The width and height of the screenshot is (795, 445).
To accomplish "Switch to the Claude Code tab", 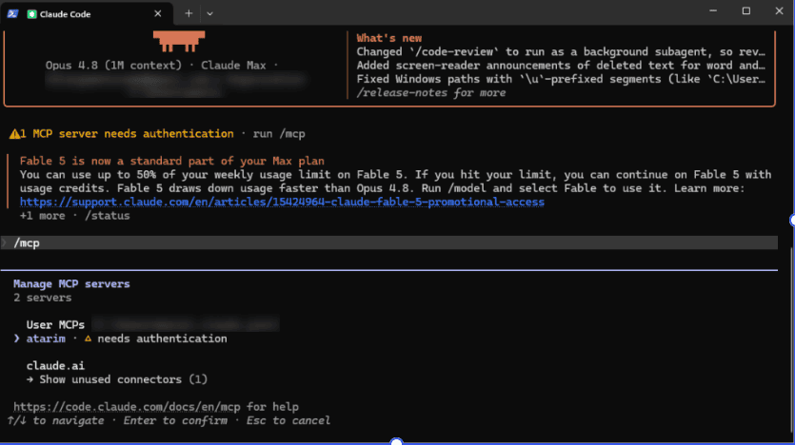I will (x=87, y=13).
